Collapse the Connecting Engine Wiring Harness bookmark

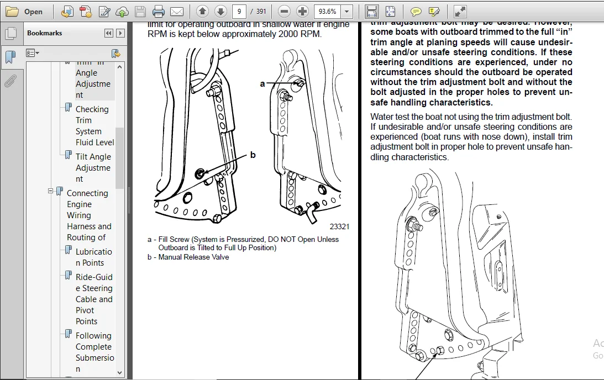[50, 191]
